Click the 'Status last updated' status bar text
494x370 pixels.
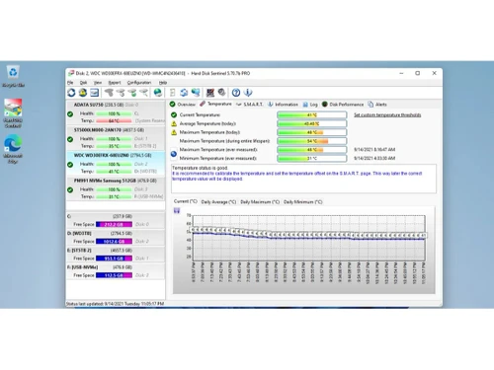tap(115, 304)
